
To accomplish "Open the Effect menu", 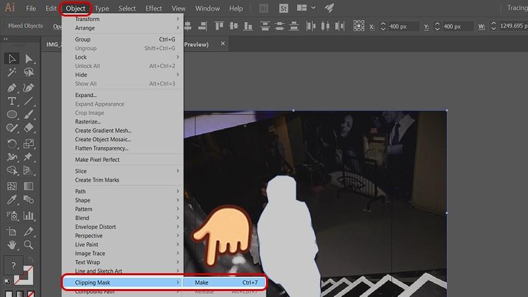I will tap(154, 9).
